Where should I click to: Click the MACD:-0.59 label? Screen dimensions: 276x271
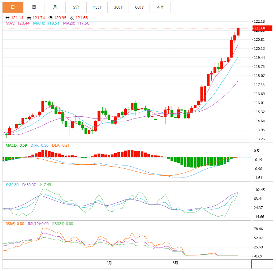[16, 146]
